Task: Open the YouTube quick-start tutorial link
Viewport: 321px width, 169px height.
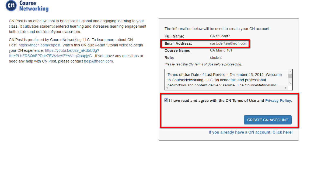Action: pyautogui.click(x=72, y=50)
